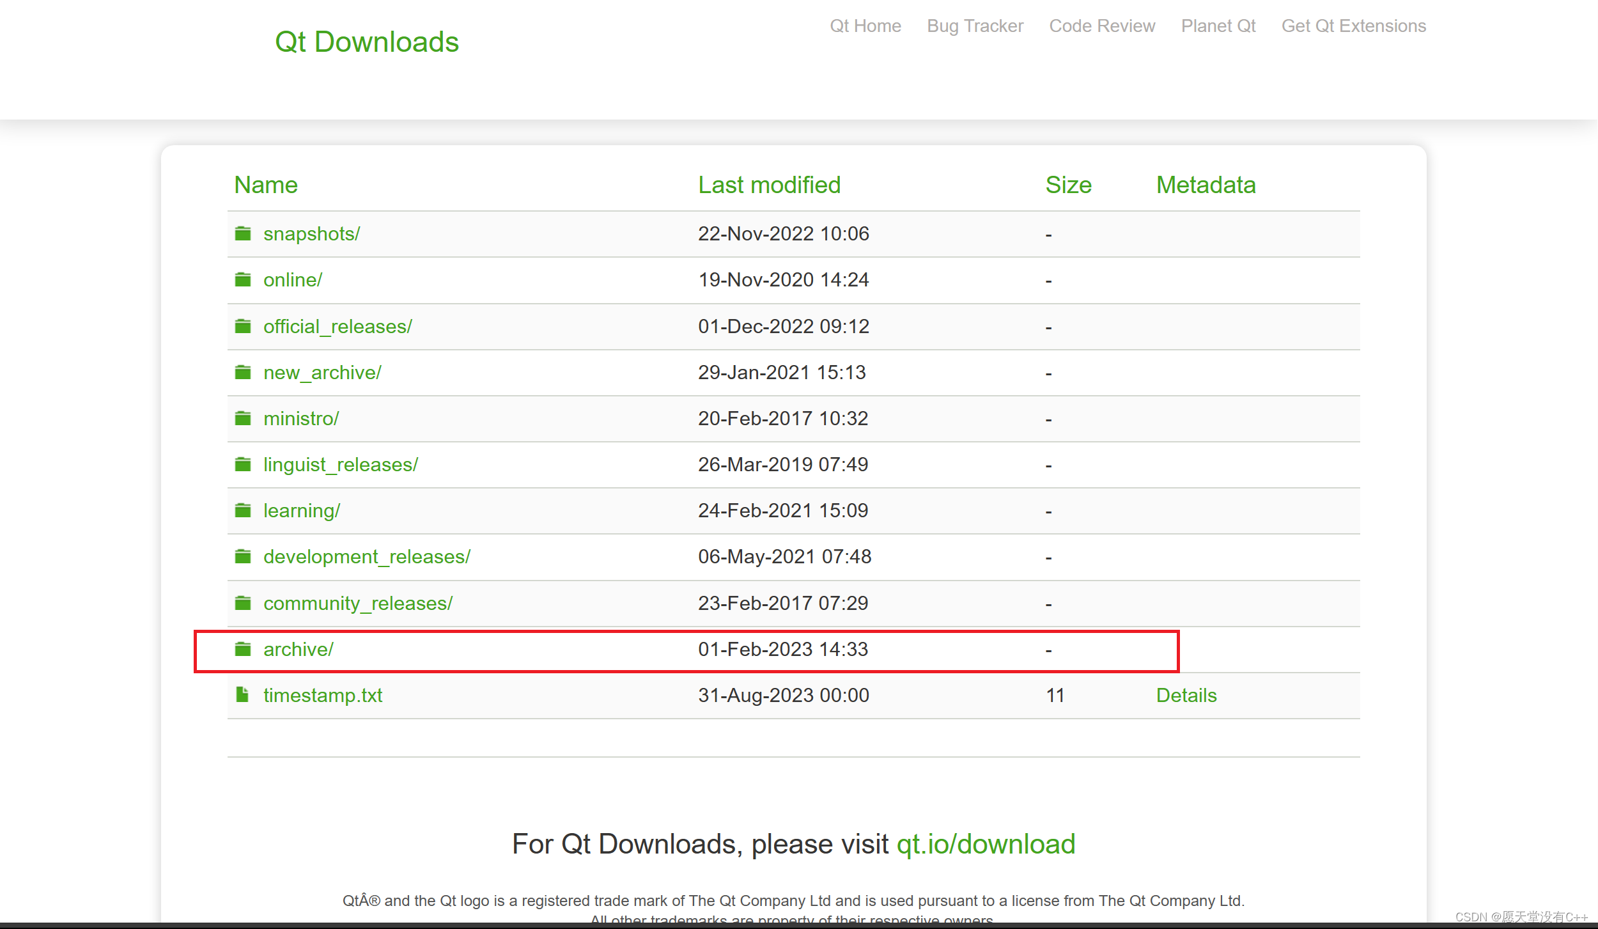Click the folder icon next to new_archive/
The image size is (1598, 929).
point(243,373)
